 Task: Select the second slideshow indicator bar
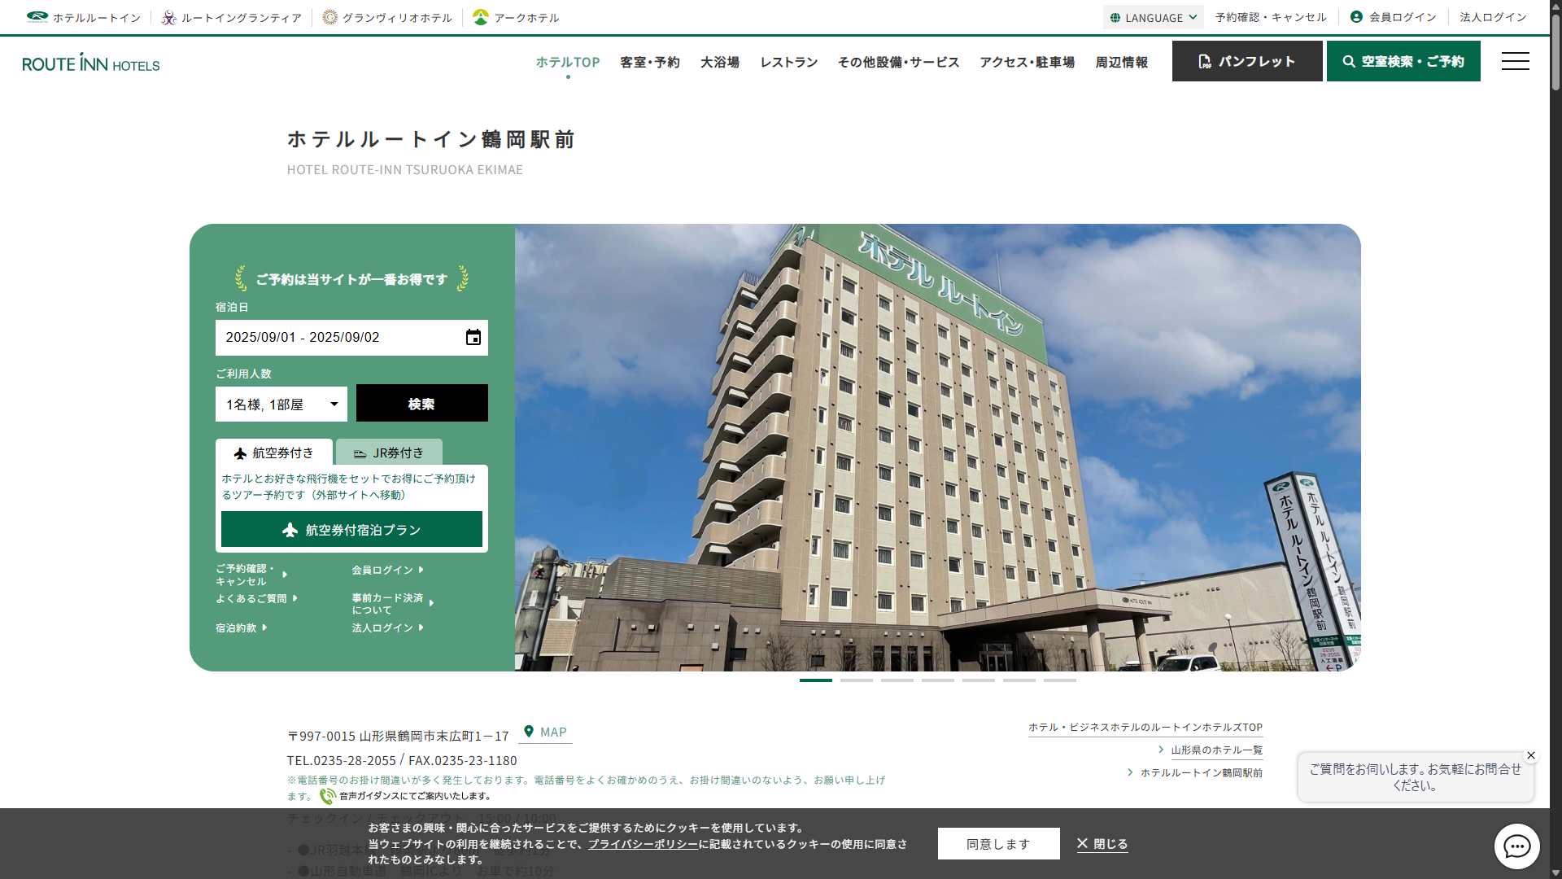tap(856, 680)
